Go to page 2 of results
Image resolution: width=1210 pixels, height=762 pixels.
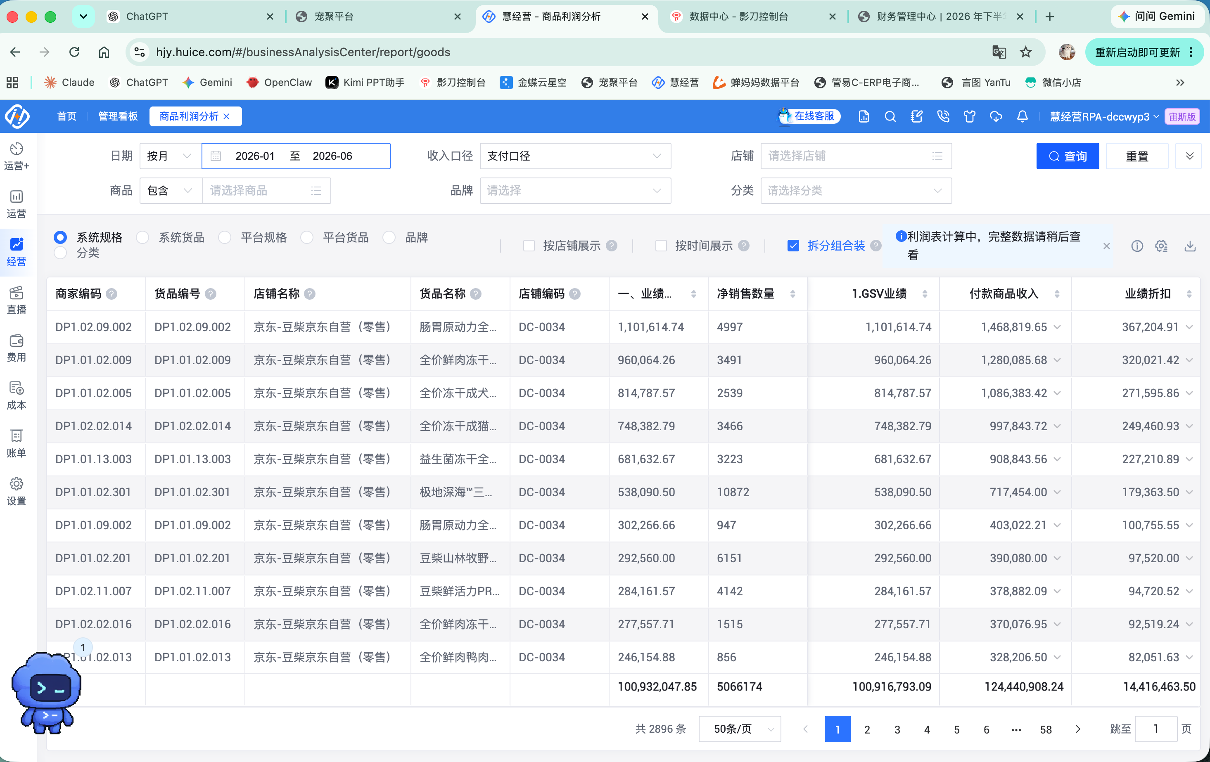(x=867, y=729)
